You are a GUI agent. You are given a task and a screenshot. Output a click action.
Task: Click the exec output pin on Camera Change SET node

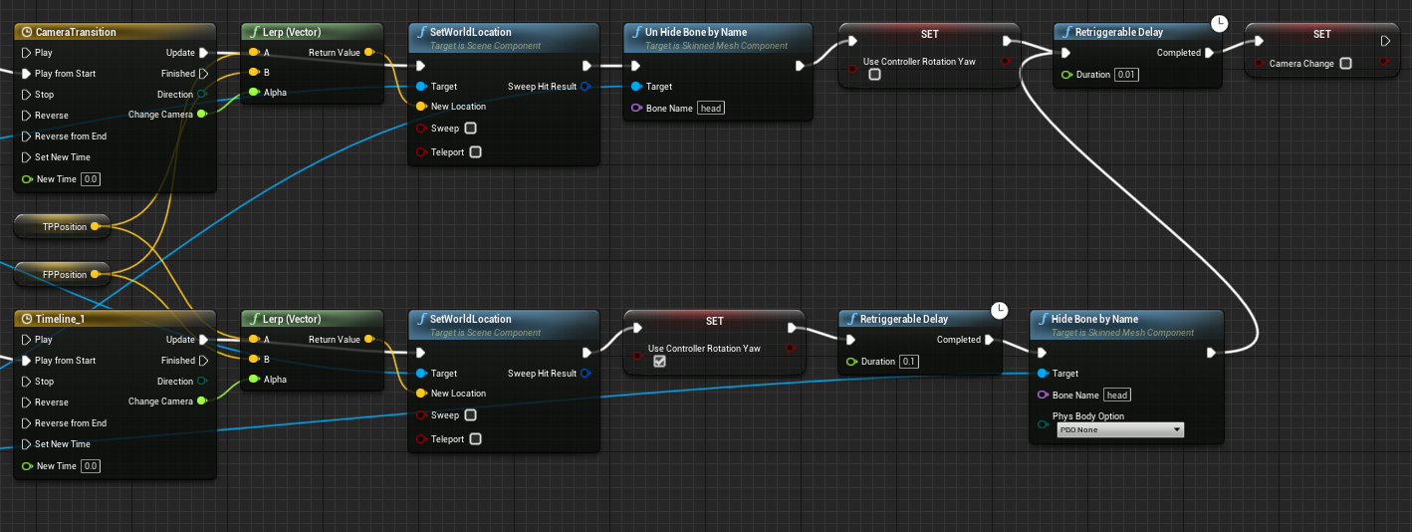pos(1385,41)
